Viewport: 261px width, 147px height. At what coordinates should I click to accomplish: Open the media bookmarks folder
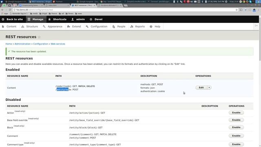[34, 13]
